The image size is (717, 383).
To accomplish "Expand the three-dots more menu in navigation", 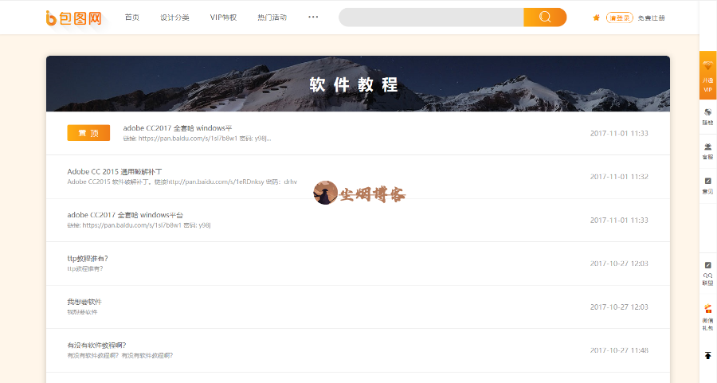I will [x=313, y=17].
